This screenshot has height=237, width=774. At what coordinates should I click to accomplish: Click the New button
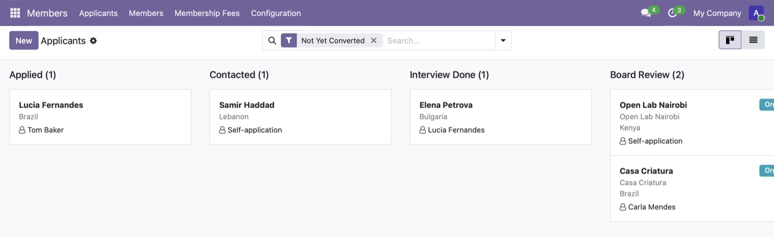pos(24,40)
